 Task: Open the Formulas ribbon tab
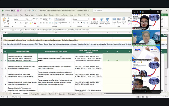coord(39,15)
